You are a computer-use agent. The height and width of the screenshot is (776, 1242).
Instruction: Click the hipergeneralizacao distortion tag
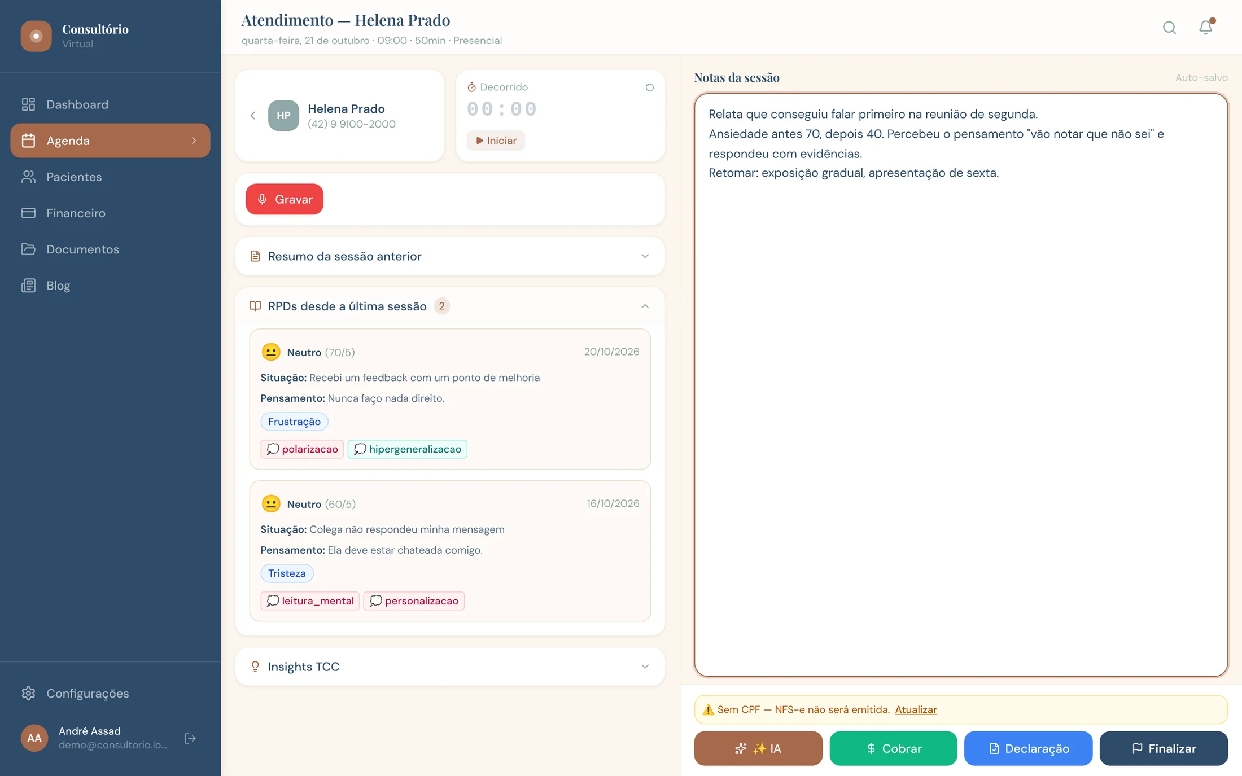point(408,449)
